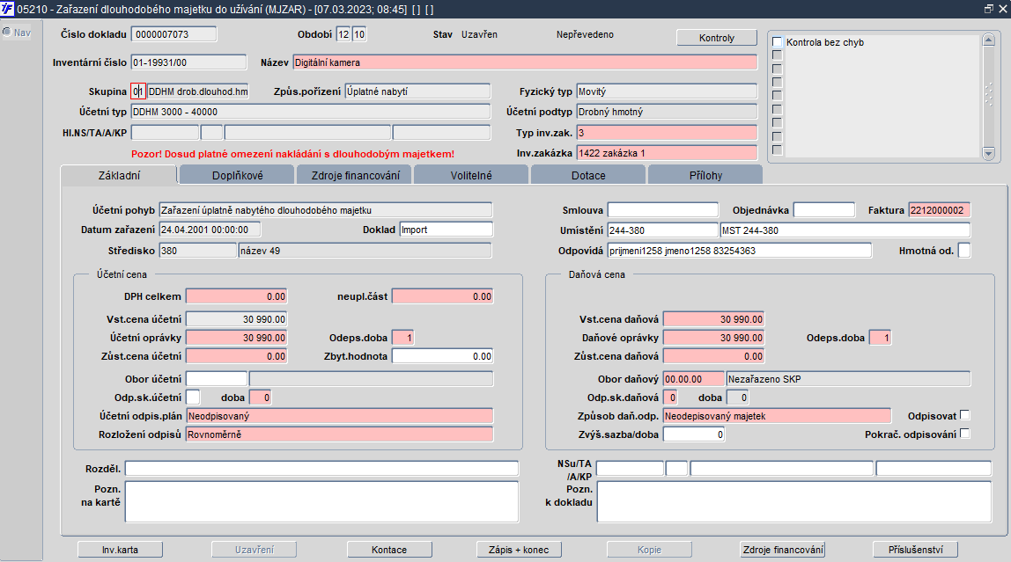Click the Inv.zakázka field
Viewport: 1011px width, 562px height.
pos(667,153)
